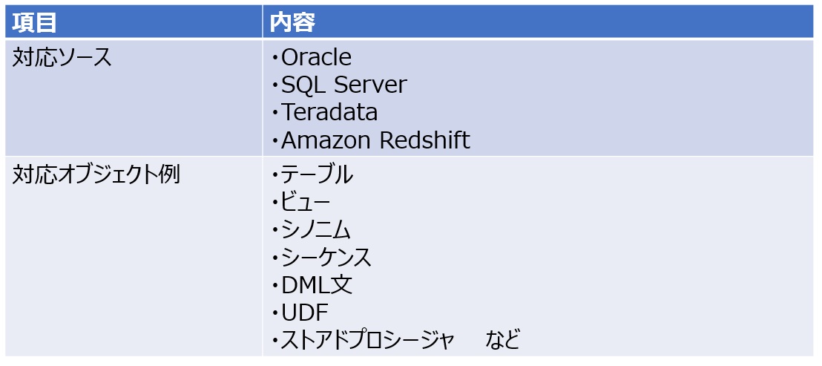This screenshot has width=822, height=366.
Task: Click the UDF list item
Action: pos(304,313)
